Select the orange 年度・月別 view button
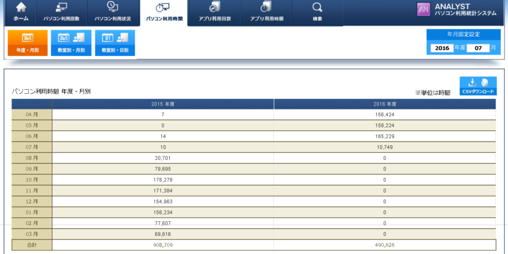 click(x=28, y=43)
